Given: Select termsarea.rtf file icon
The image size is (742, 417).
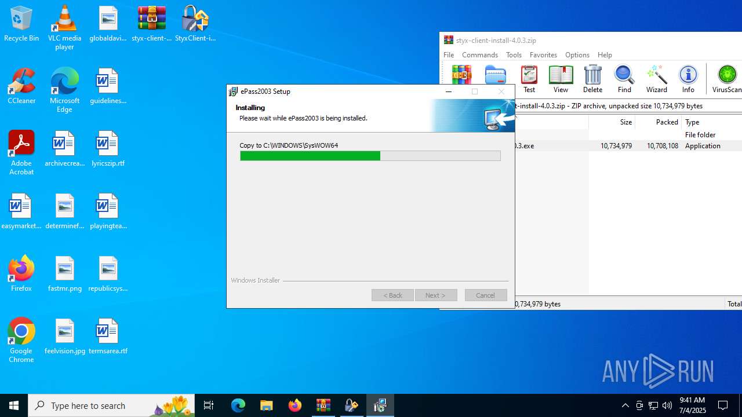Looking at the screenshot, I should point(108,337).
